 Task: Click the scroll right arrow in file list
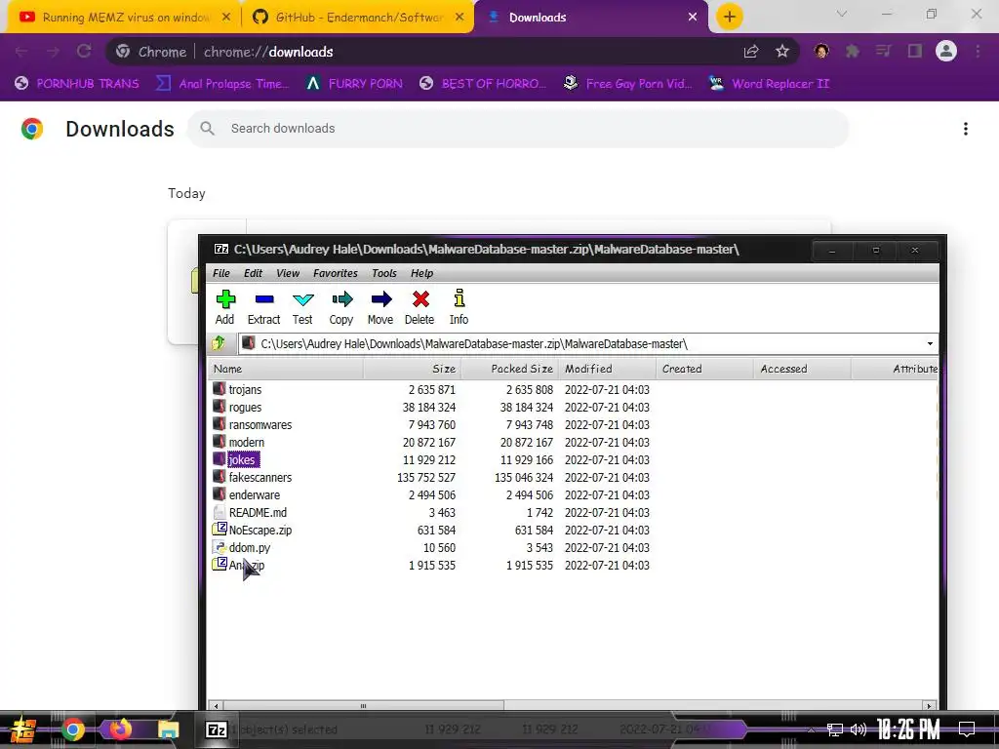(x=929, y=706)
